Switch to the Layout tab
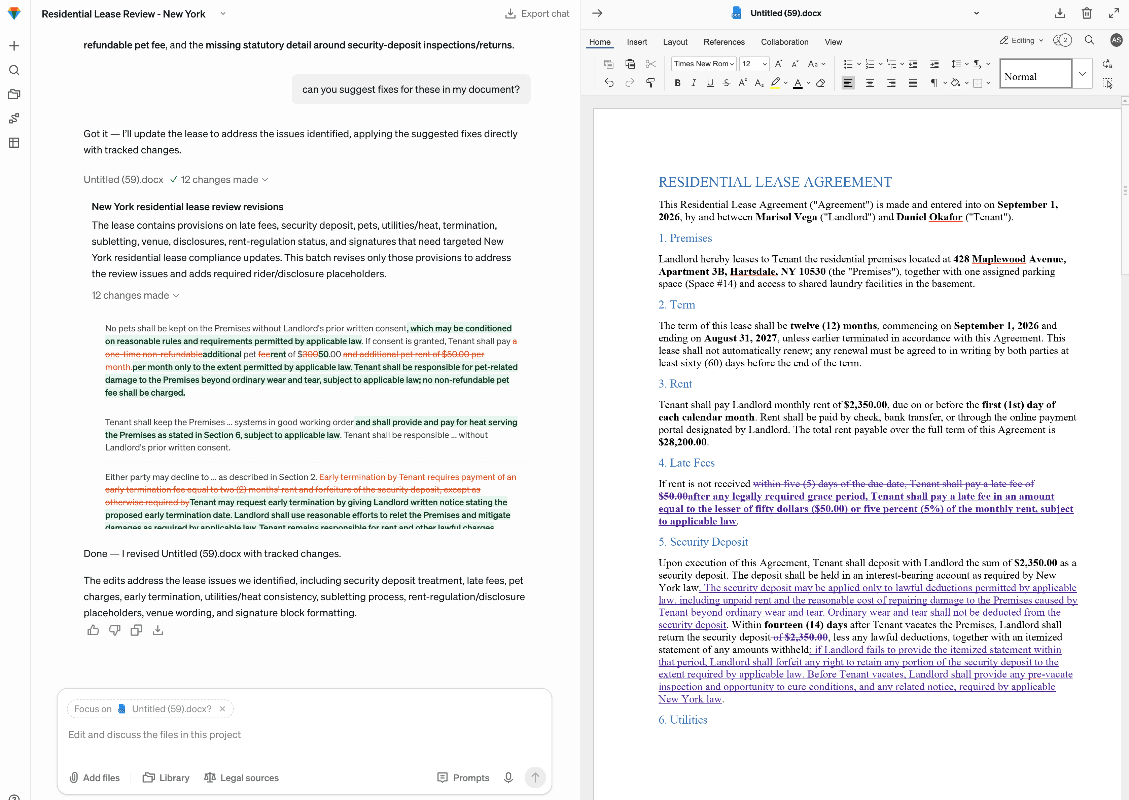Viewport: 1129px width, 800px height. tap(675, 42)
